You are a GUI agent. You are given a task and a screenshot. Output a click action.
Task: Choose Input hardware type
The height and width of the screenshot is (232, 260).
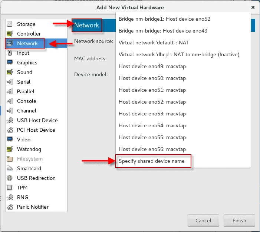(x=36, y=53)
